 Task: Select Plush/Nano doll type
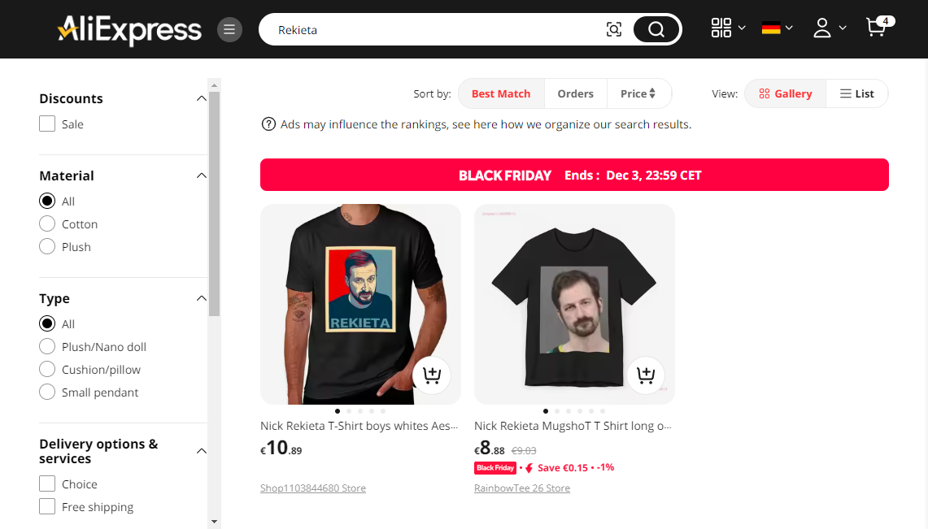(x=47, y=346)
